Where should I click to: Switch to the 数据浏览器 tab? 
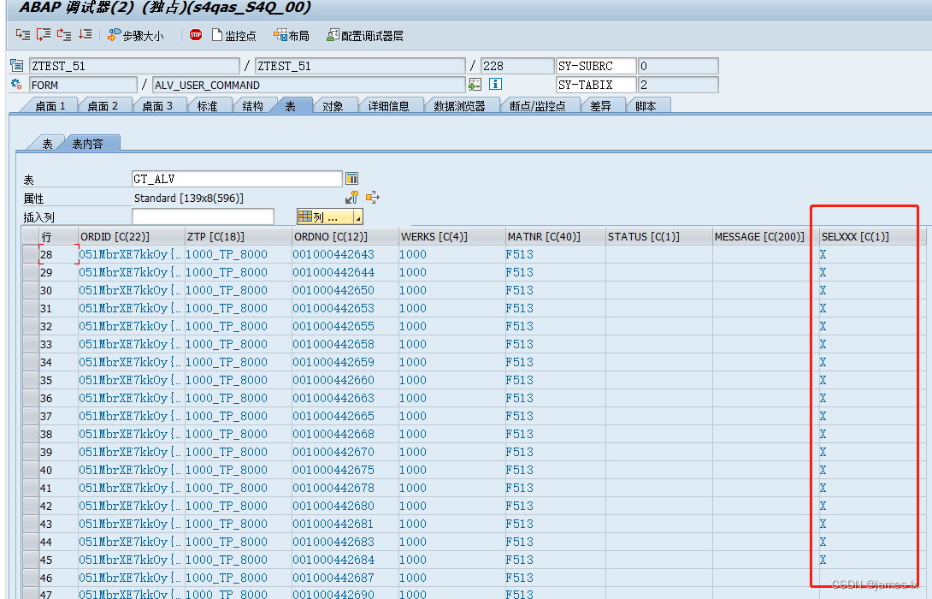pos(462,104)
